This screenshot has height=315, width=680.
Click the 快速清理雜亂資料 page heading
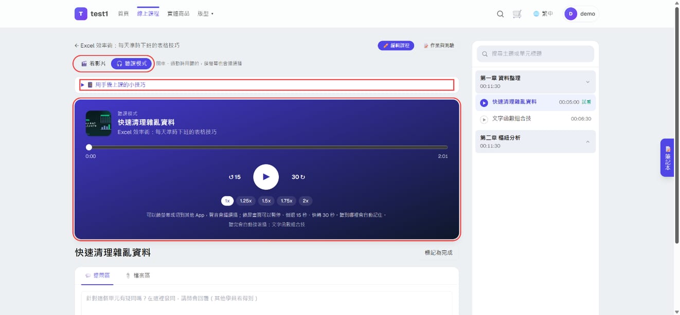113,253
